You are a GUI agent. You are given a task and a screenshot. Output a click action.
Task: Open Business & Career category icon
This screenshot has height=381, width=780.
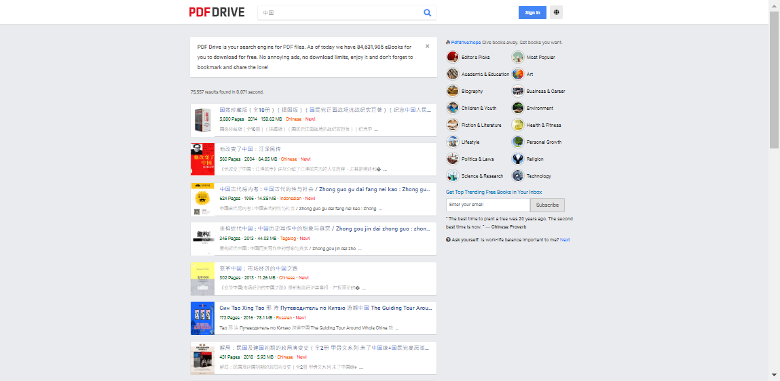tap(518, 91)
